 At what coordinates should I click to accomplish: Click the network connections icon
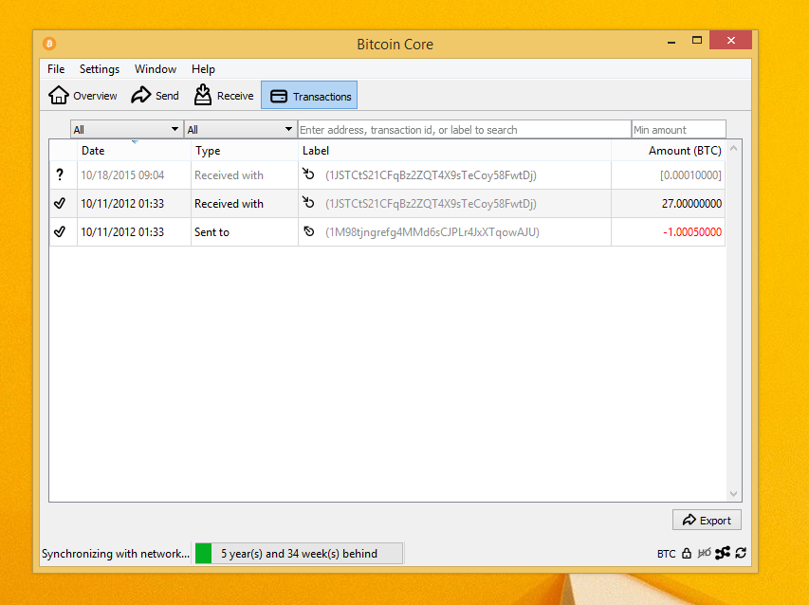point(723,553)
